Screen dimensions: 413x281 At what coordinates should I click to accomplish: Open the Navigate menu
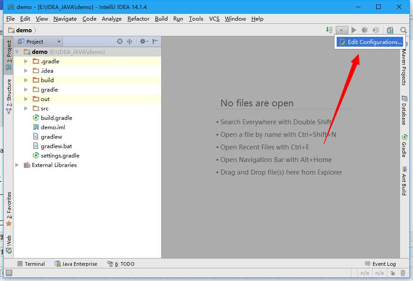coord(65,19)
